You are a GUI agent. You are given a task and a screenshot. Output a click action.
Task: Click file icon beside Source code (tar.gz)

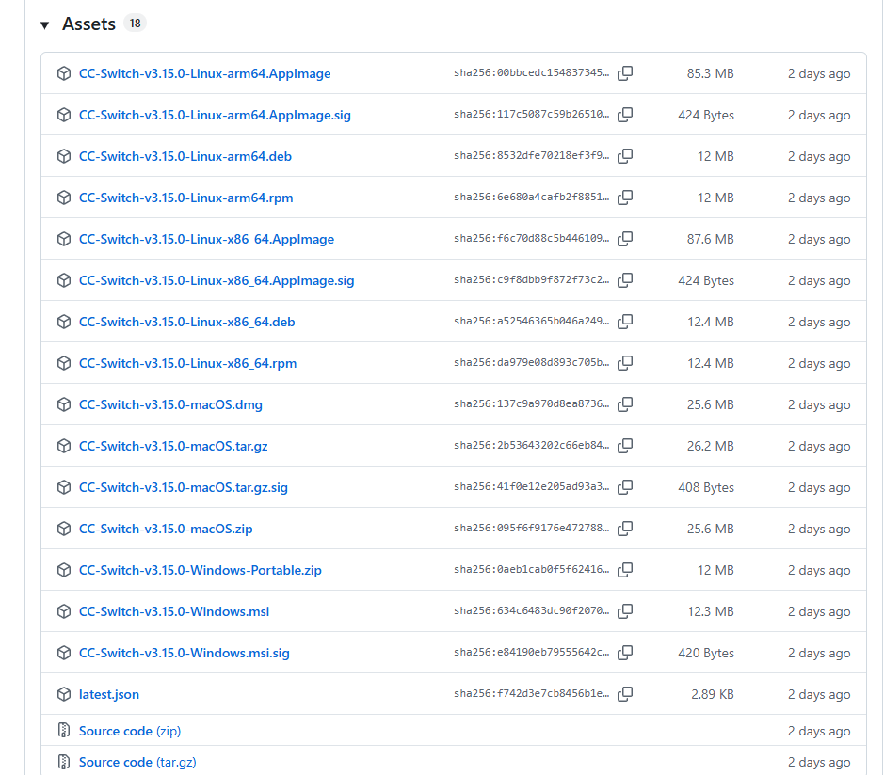pos(64,762)
